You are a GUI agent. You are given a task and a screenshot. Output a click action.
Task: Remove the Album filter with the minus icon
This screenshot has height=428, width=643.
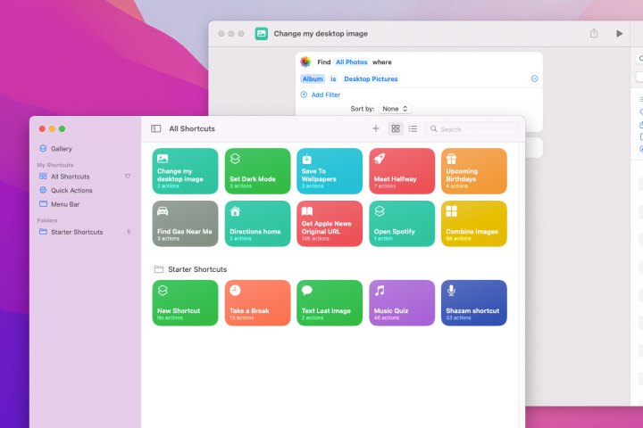pos(534,78)
